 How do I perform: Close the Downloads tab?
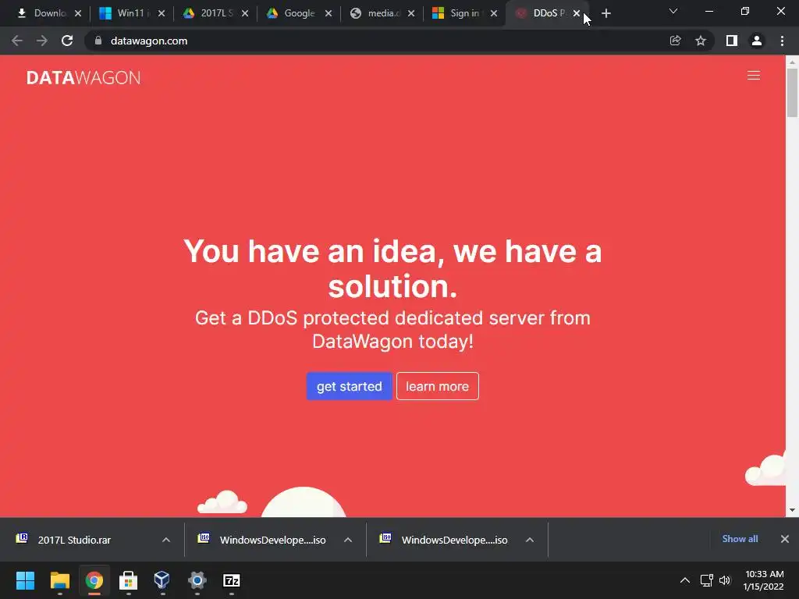pos(78,13)
